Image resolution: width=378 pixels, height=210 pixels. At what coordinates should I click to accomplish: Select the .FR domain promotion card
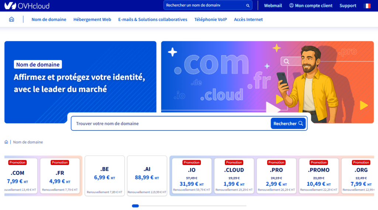point(60,176)
